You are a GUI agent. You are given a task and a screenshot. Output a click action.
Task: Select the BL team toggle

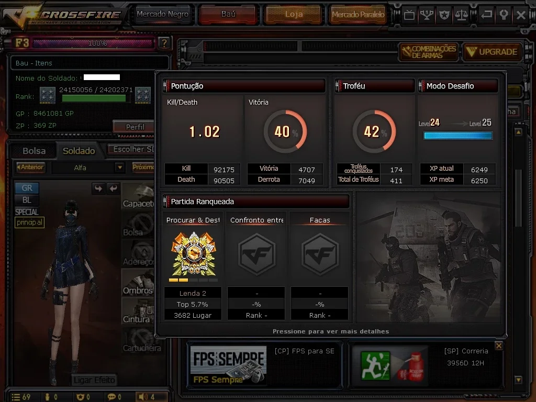(27, 200)
